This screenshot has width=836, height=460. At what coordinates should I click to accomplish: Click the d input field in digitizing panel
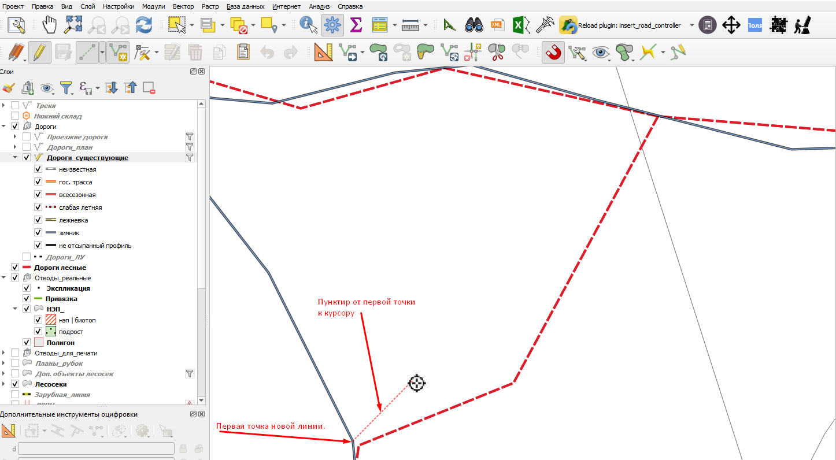point(96,448)
